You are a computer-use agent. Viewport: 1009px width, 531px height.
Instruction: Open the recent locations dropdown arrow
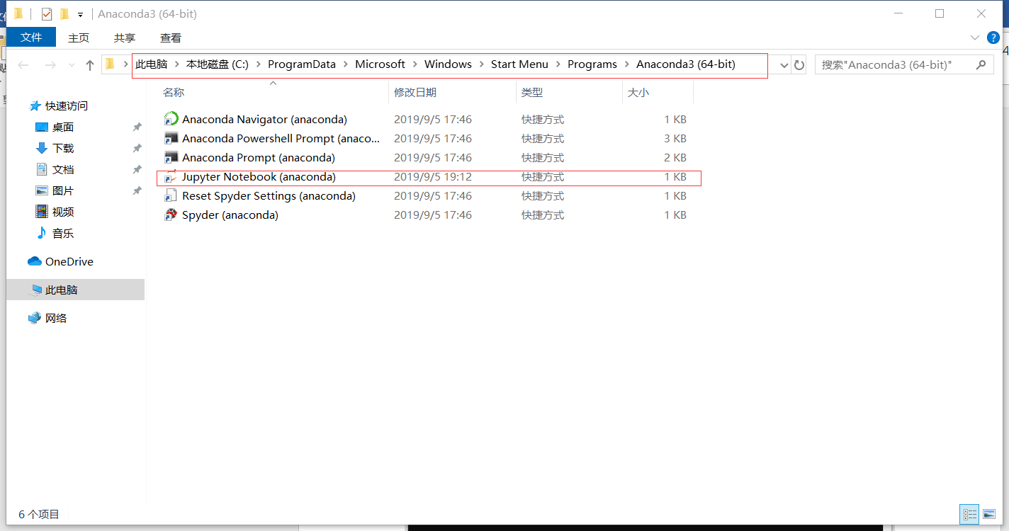pos(71,65)
